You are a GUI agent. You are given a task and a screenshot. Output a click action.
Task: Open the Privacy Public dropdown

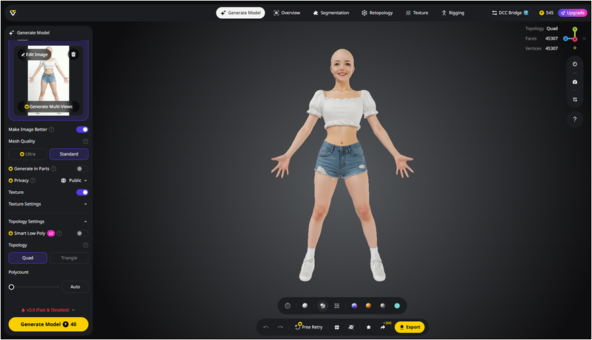74,180
